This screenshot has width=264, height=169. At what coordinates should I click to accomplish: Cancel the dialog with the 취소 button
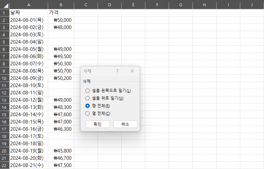tap(125, 124)
